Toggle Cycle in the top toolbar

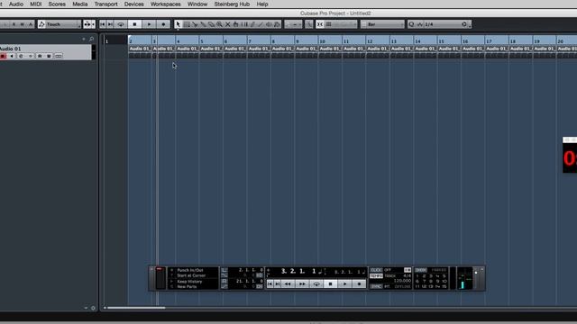pyautogui.click(x=120, y=24)
